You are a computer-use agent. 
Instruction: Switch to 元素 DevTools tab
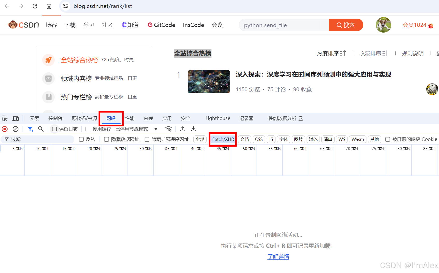(x=34, y=118)
